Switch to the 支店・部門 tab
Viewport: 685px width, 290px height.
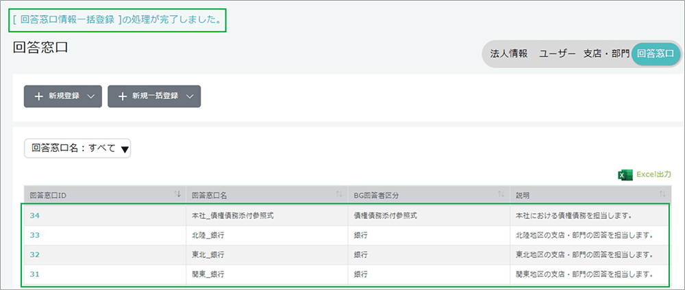pyautogui.click(x=606, y=53)
